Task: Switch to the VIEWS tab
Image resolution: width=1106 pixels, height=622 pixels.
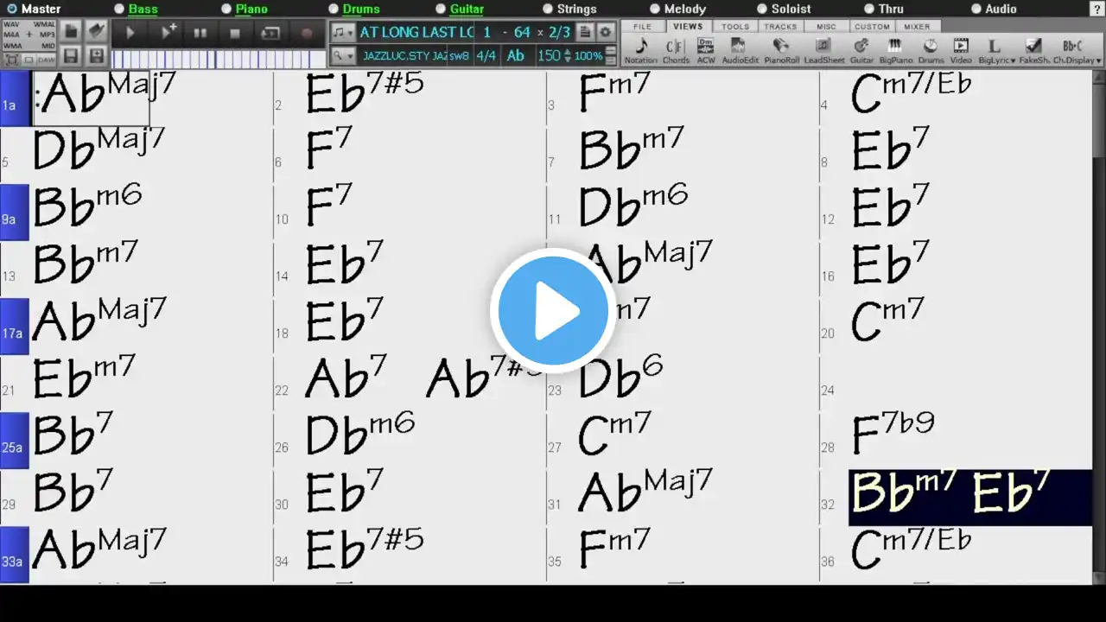Action: 688,27
